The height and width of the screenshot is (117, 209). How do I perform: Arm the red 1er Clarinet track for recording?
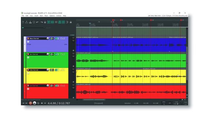tap(28, 86)
